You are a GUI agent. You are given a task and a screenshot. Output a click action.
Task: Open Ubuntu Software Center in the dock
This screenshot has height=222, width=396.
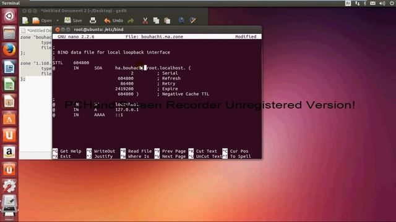pos(9,118)
